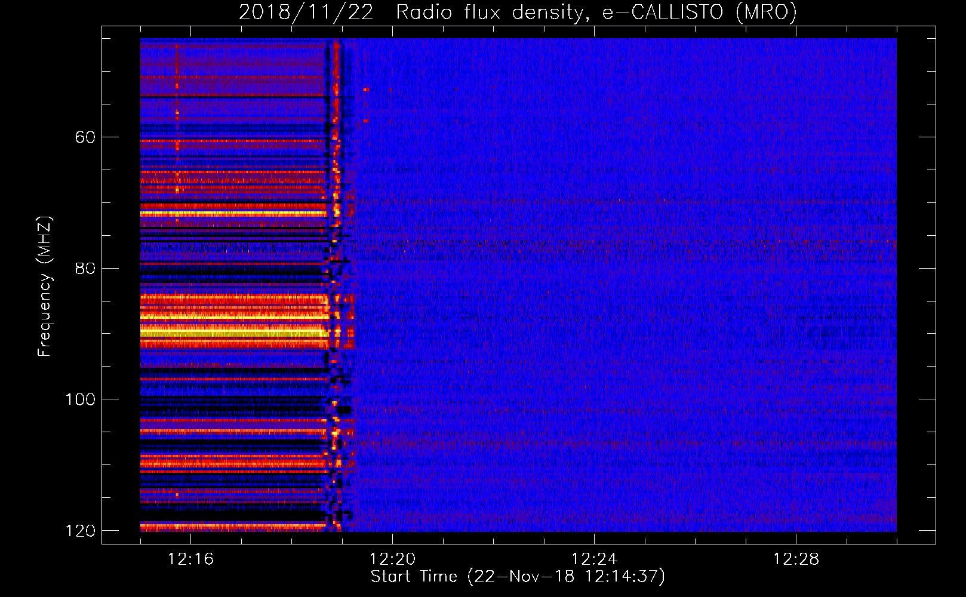Click the 12:28 time tick label
966x597 pixels.
point(796,559)
